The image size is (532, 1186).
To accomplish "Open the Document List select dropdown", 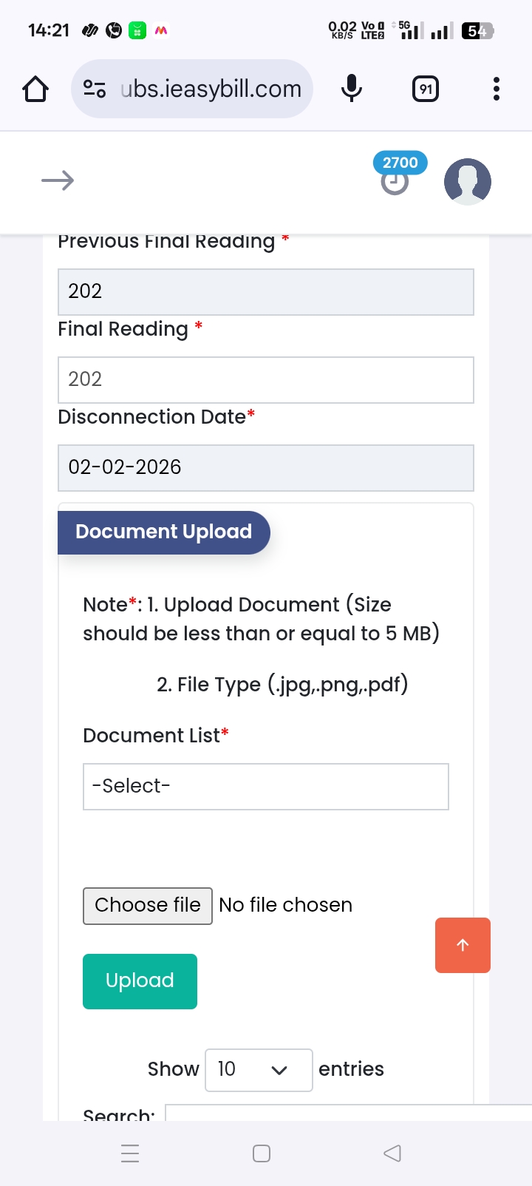I will tap(266, 786).
